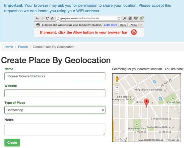The width and height of the screenshot is (184, 148).
Task: Click the King County Courthouse icon
Action: click(165, 90)
